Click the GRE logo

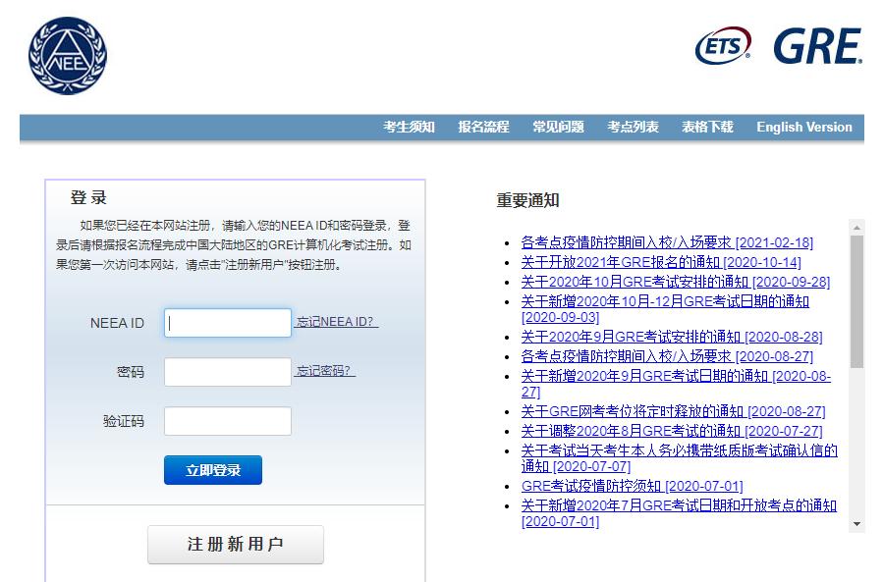(x=816, y=43)
